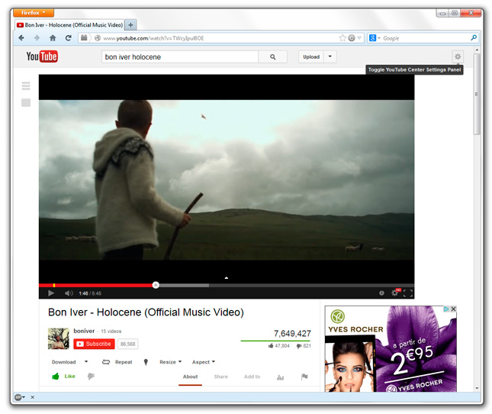
Task: Click the folder icon beside address bar
Action: [84, 37]
